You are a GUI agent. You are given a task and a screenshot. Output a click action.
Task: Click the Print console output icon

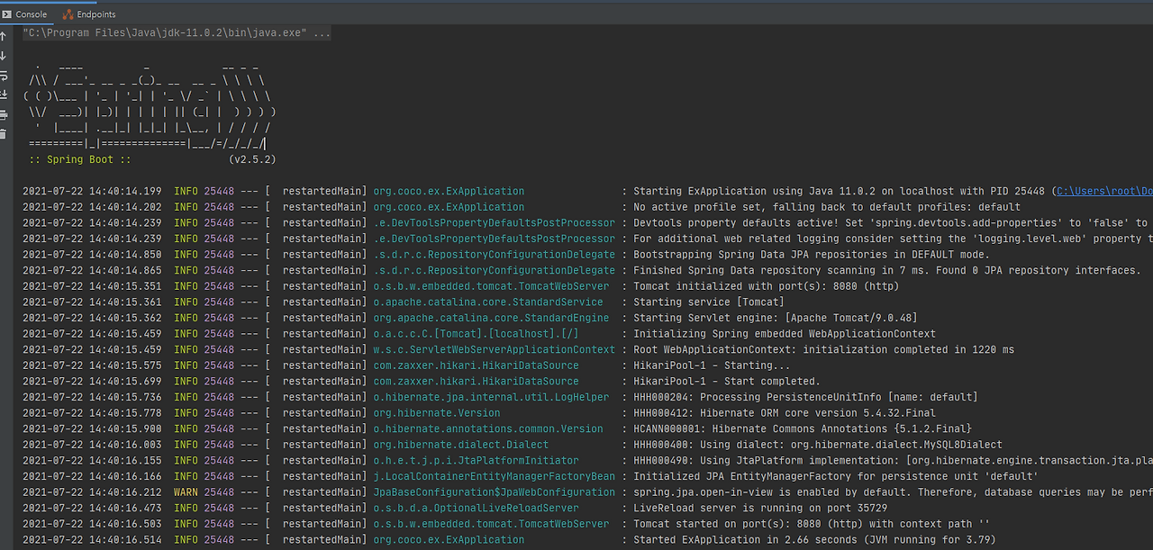4,114
